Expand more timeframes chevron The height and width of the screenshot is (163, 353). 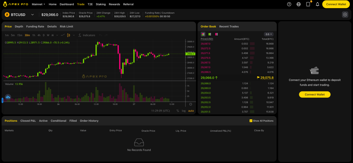57,35
